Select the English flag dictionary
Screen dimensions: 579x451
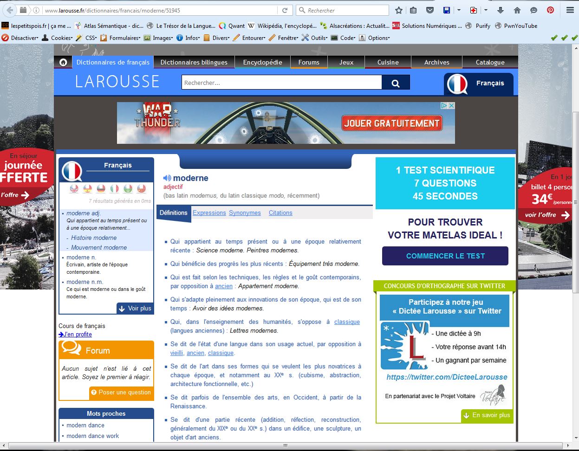74,189
